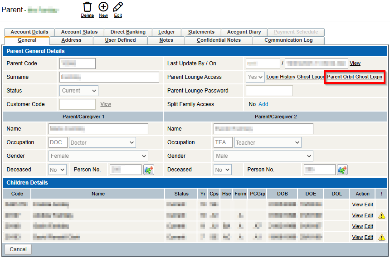Click Parent Orbit Ghost Login link

pos(355,77)
